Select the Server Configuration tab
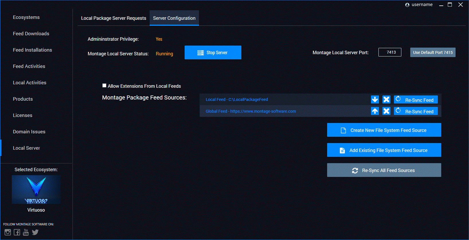469x240 pixels. pos(174,18)
